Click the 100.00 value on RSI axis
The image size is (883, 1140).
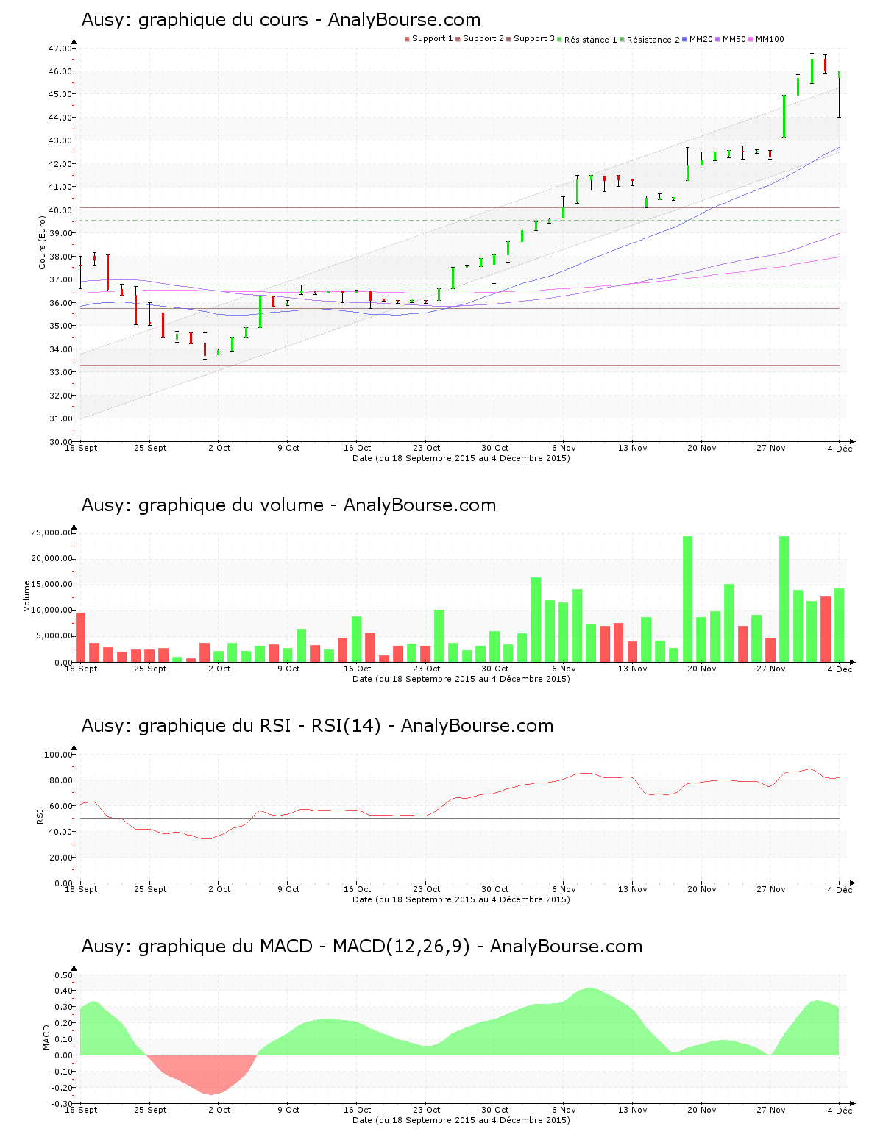(x=58, y=755)
